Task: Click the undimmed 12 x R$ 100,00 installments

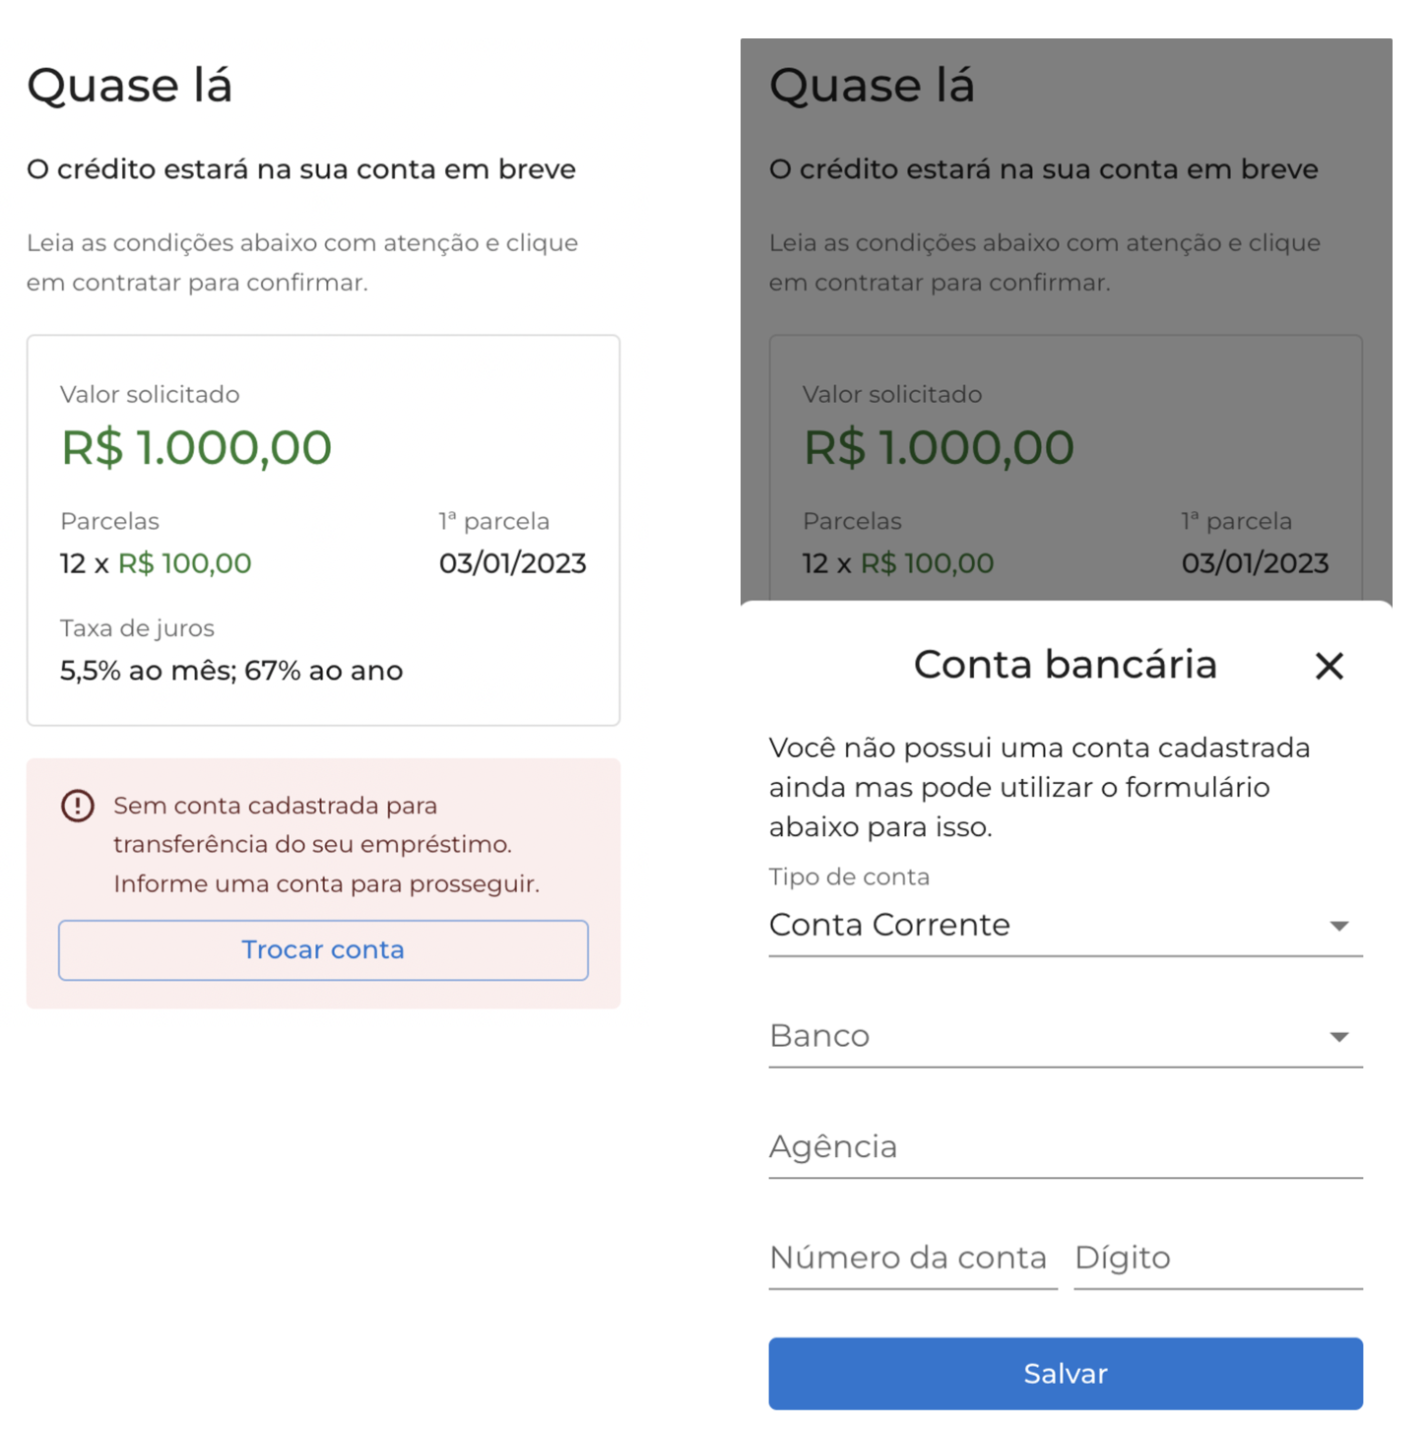Action: (x=156, y=563)
